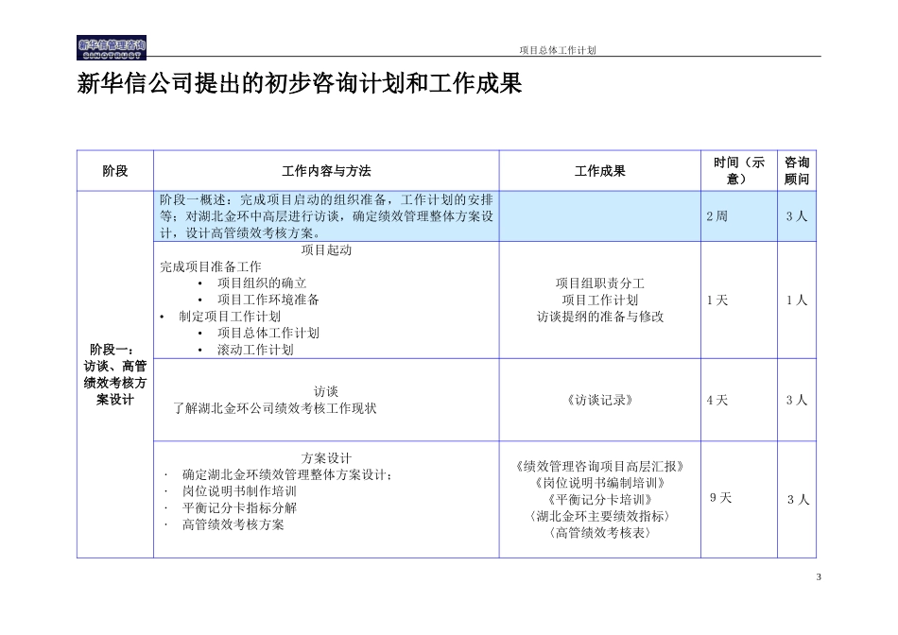Click the bullet 制定项目工作计划

pyautogui.click(x=230, y=317)
